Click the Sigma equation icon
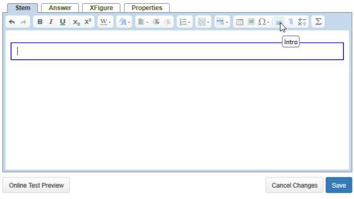Viewport: 354px width, 199px height. coord(318,22)
